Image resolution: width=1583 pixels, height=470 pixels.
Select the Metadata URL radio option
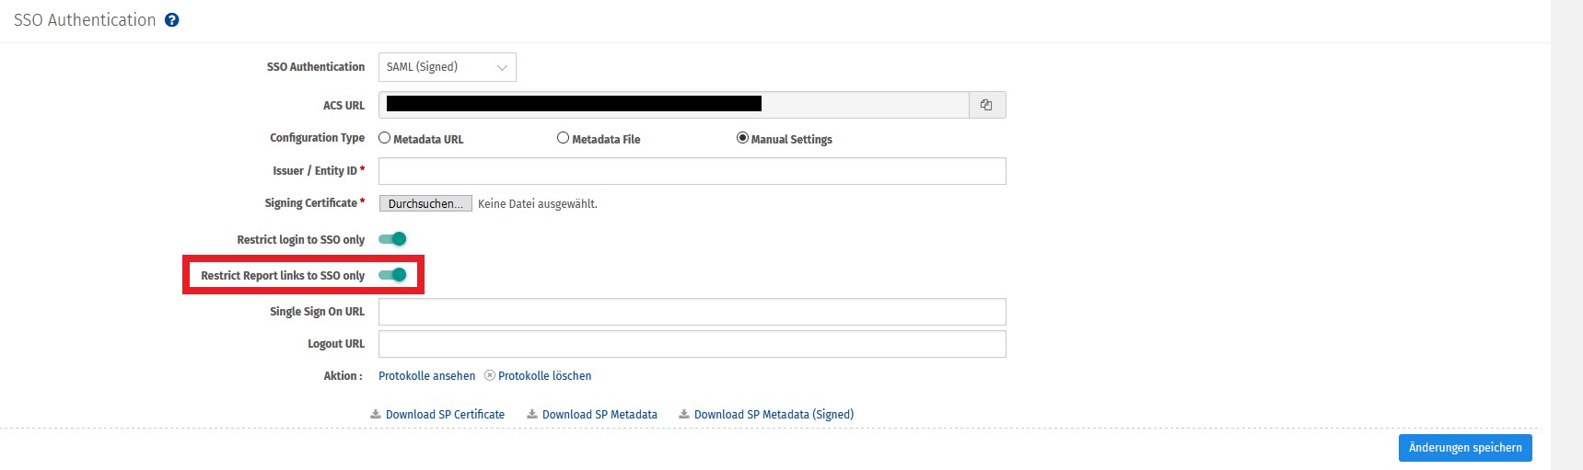pyautogui.click(x=385, y=138)
